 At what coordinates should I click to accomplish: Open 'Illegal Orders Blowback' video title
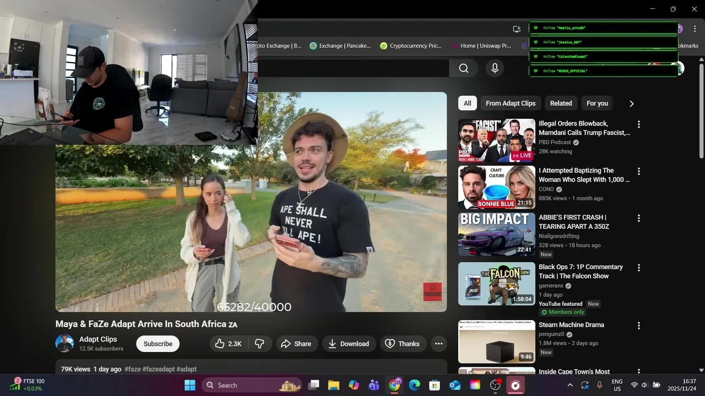pos(584,128)
